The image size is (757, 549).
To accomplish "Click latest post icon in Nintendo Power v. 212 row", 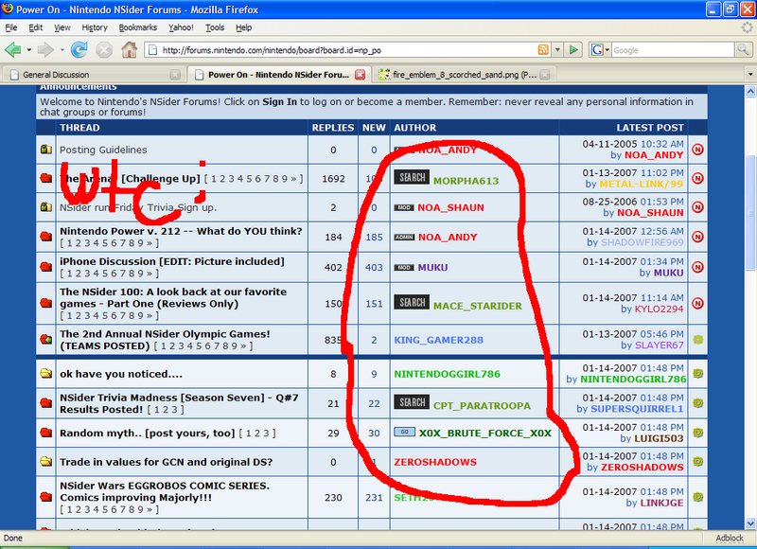I will click(697, 237).
